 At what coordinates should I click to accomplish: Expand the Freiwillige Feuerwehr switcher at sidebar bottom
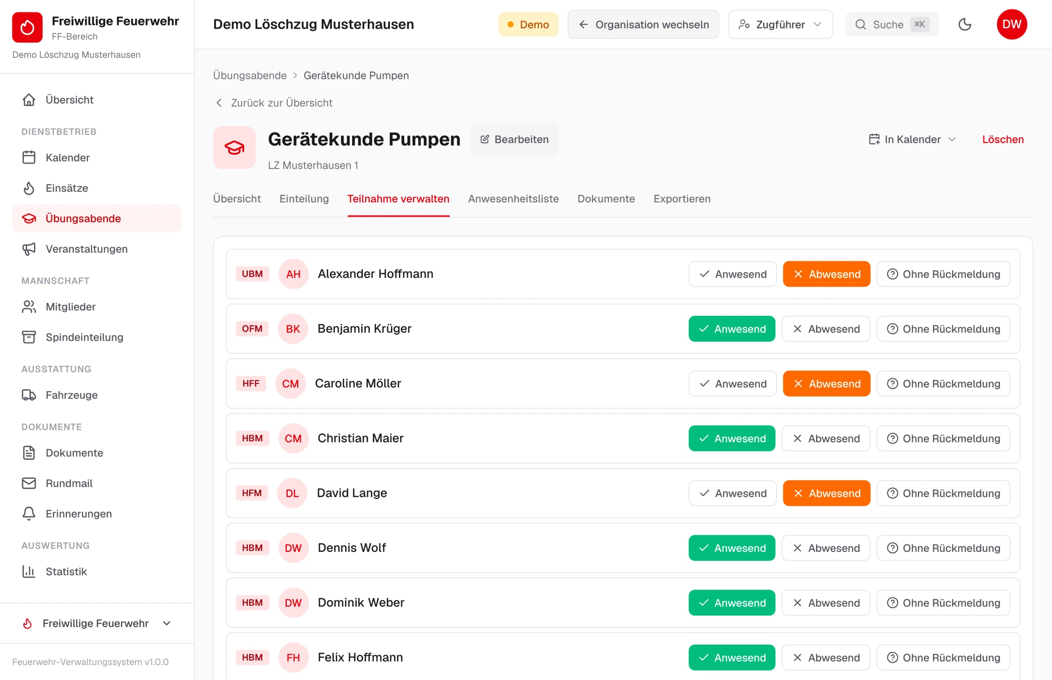97,623
